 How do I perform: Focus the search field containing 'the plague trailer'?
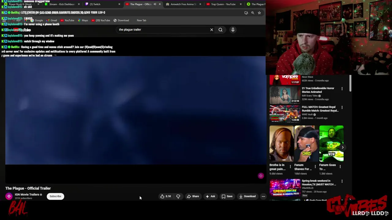coord(162,30)
